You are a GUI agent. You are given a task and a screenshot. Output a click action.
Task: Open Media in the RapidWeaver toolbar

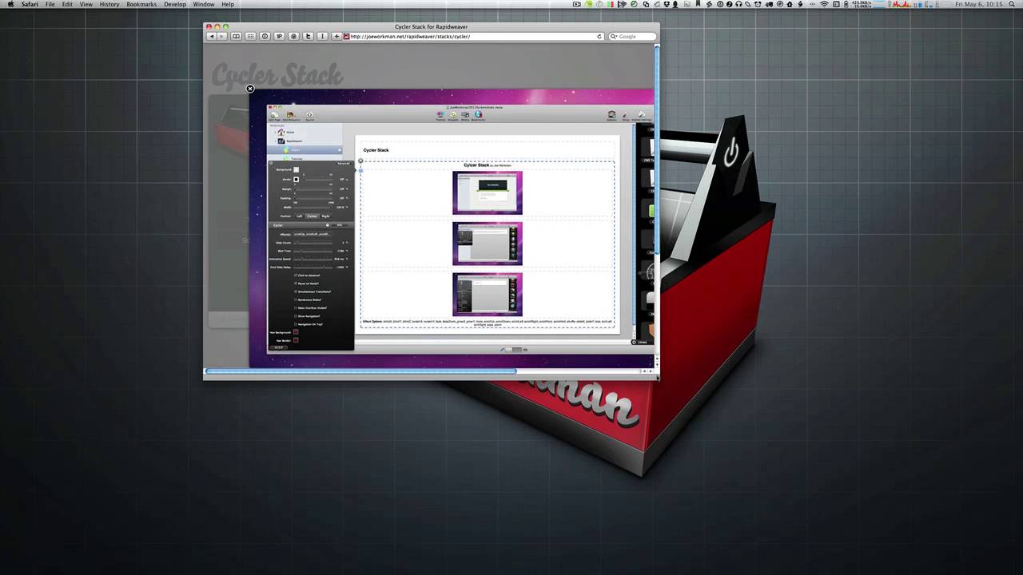[465, 116]
